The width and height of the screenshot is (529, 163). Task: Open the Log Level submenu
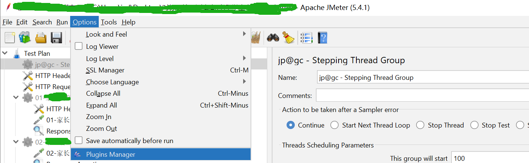pos(161,58)
